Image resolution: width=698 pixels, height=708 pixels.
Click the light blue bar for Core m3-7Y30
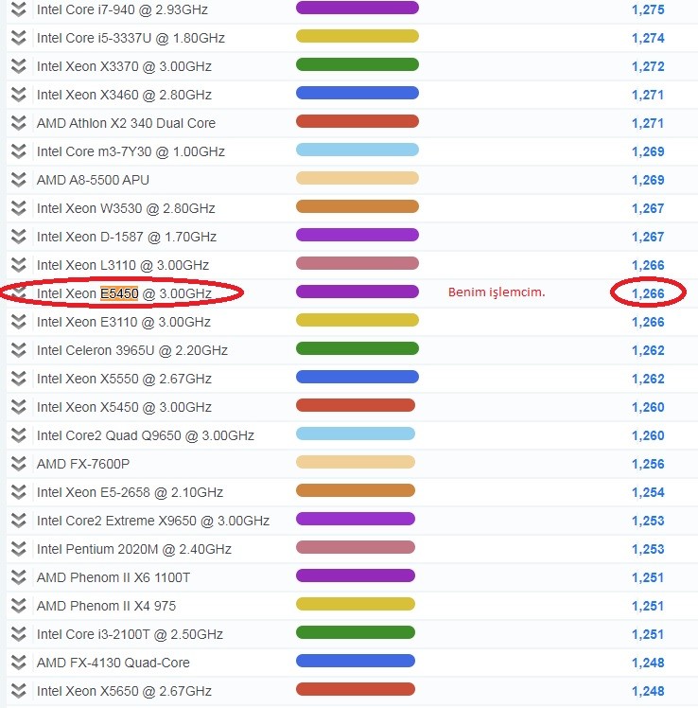[358, 150]
